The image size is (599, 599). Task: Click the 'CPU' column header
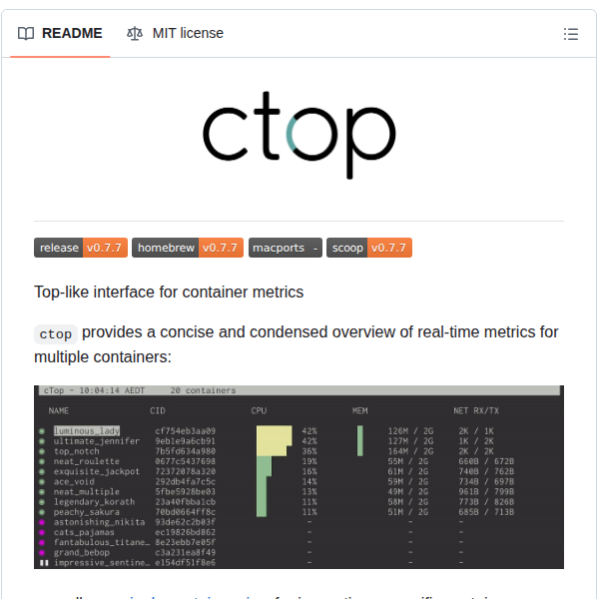pyautogui.click(x=259, y=410)
